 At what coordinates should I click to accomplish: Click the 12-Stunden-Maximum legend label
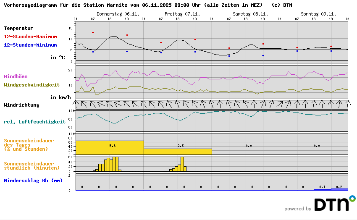click(x=30, y=37)
